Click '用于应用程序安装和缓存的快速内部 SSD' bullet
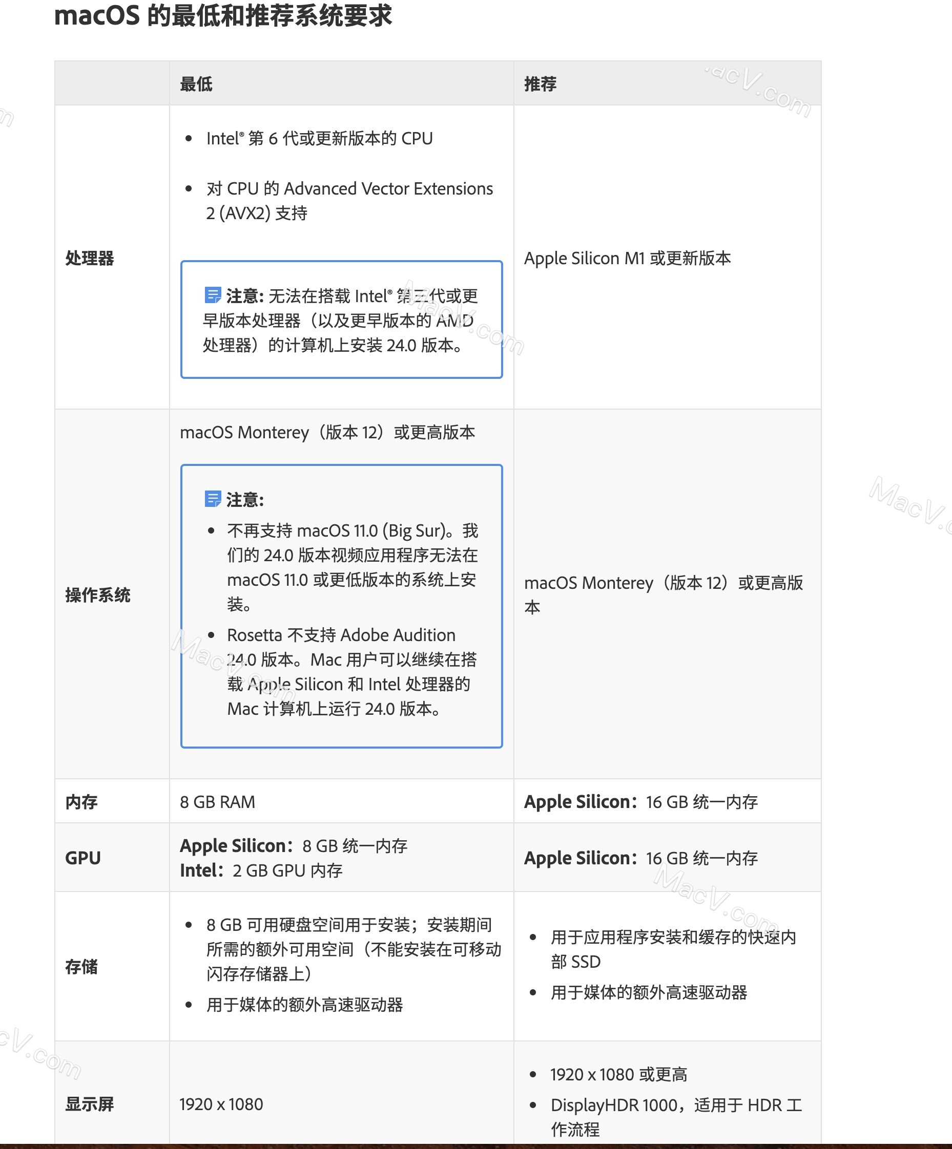This screenshot has width=952, height=1149. pos(673,949)
